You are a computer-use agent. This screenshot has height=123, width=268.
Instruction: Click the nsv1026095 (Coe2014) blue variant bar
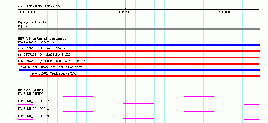[x=139, y=45]
